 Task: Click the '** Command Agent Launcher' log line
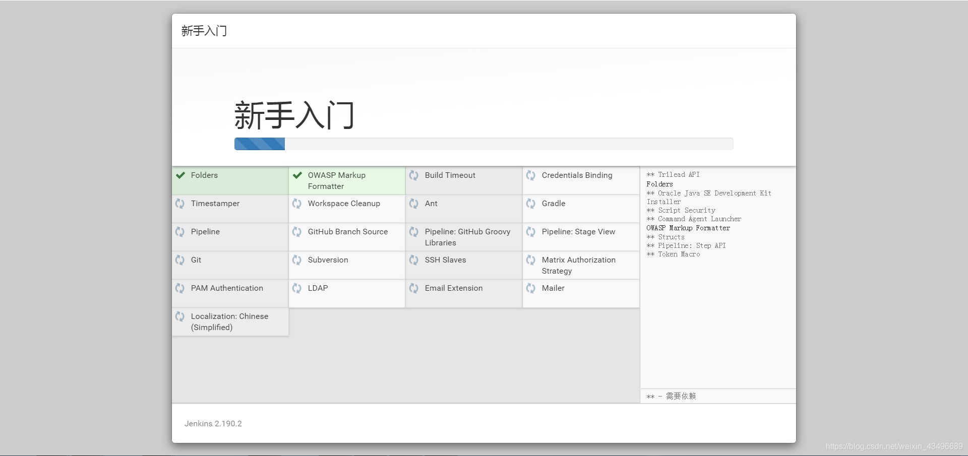pos(694,219)
